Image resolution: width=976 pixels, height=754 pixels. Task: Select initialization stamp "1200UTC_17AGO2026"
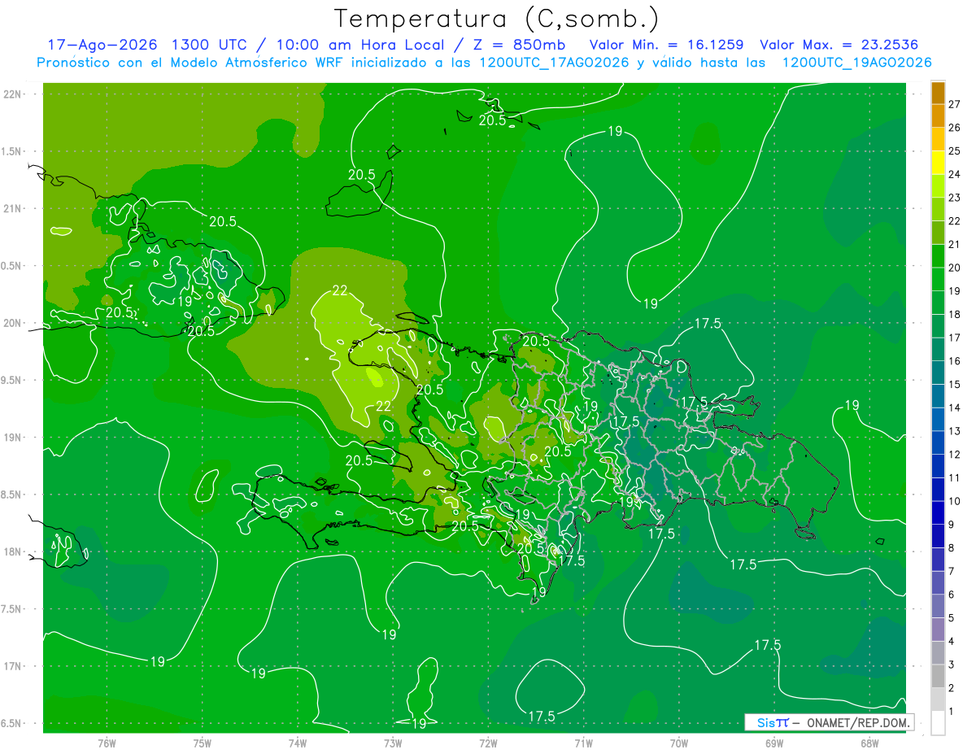551,63
